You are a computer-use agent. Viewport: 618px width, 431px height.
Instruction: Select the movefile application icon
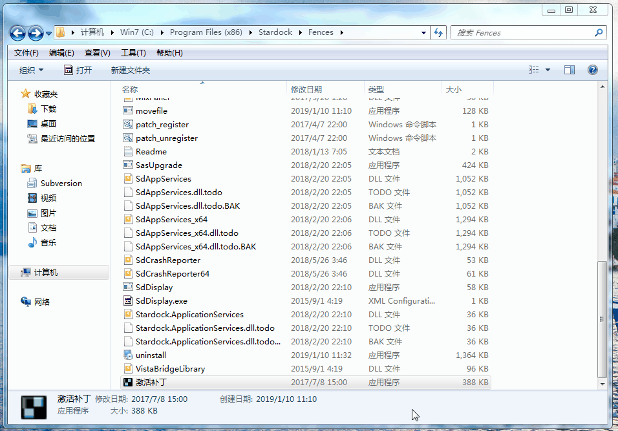point(128,110)
